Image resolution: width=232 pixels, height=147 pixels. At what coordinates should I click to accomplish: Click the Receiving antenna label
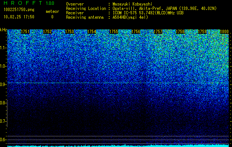(x=85, y=17)
